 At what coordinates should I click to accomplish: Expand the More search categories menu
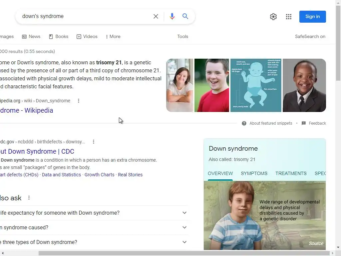113,37
